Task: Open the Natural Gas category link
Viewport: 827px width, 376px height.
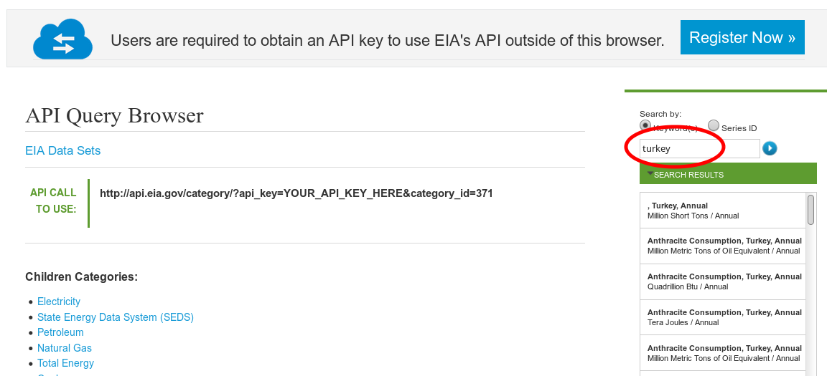Action: 65,348
